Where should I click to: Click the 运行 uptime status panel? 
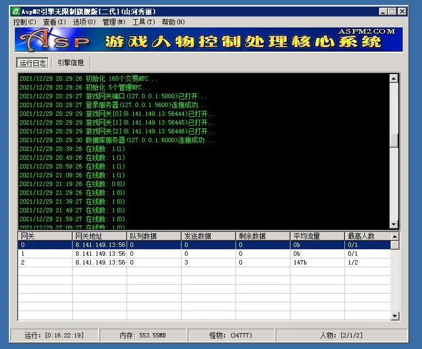coord(54,335)
